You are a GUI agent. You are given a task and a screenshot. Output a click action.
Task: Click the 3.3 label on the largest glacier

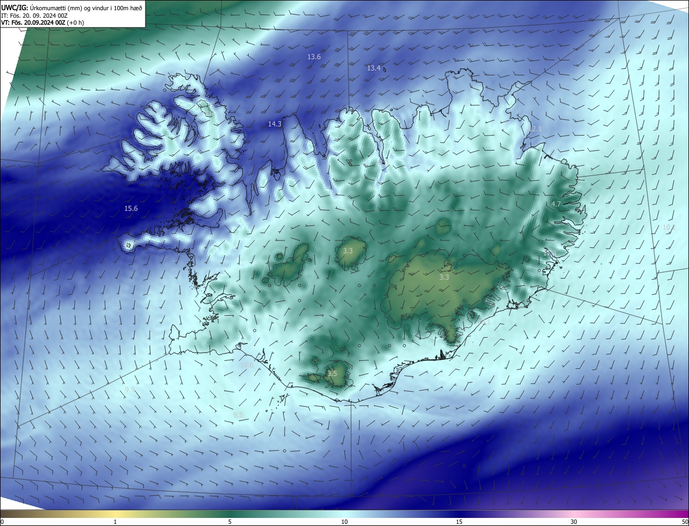point(444,277)
